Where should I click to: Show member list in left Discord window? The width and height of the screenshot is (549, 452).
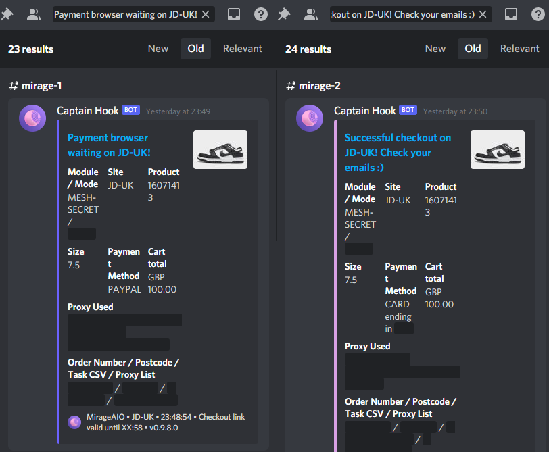pos(34,14)
